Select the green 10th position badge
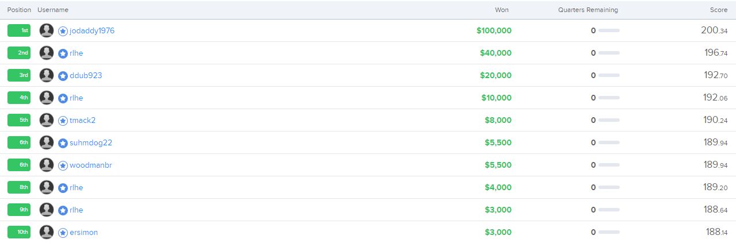Image resolution: width=736 pixels, height=243 pixels. pyautogui.click(x=19, y=232)
